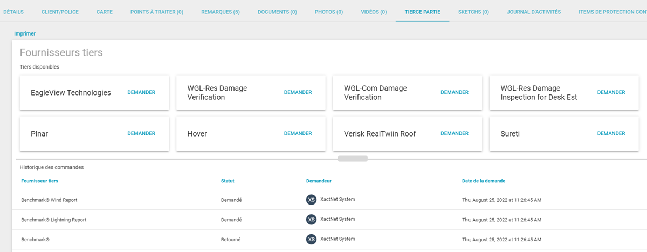This screenshot has width=647, height=252.
Task: Request EagleView Technologies via Demander
Action: point(141,92)
